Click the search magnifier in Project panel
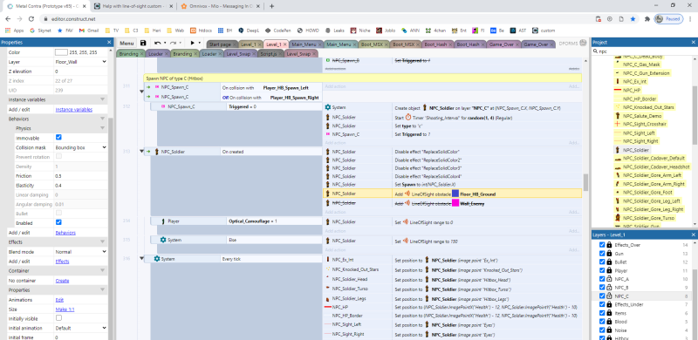Image resolution: width=698 pixels, height=340 pixels. tap(595, 51)
